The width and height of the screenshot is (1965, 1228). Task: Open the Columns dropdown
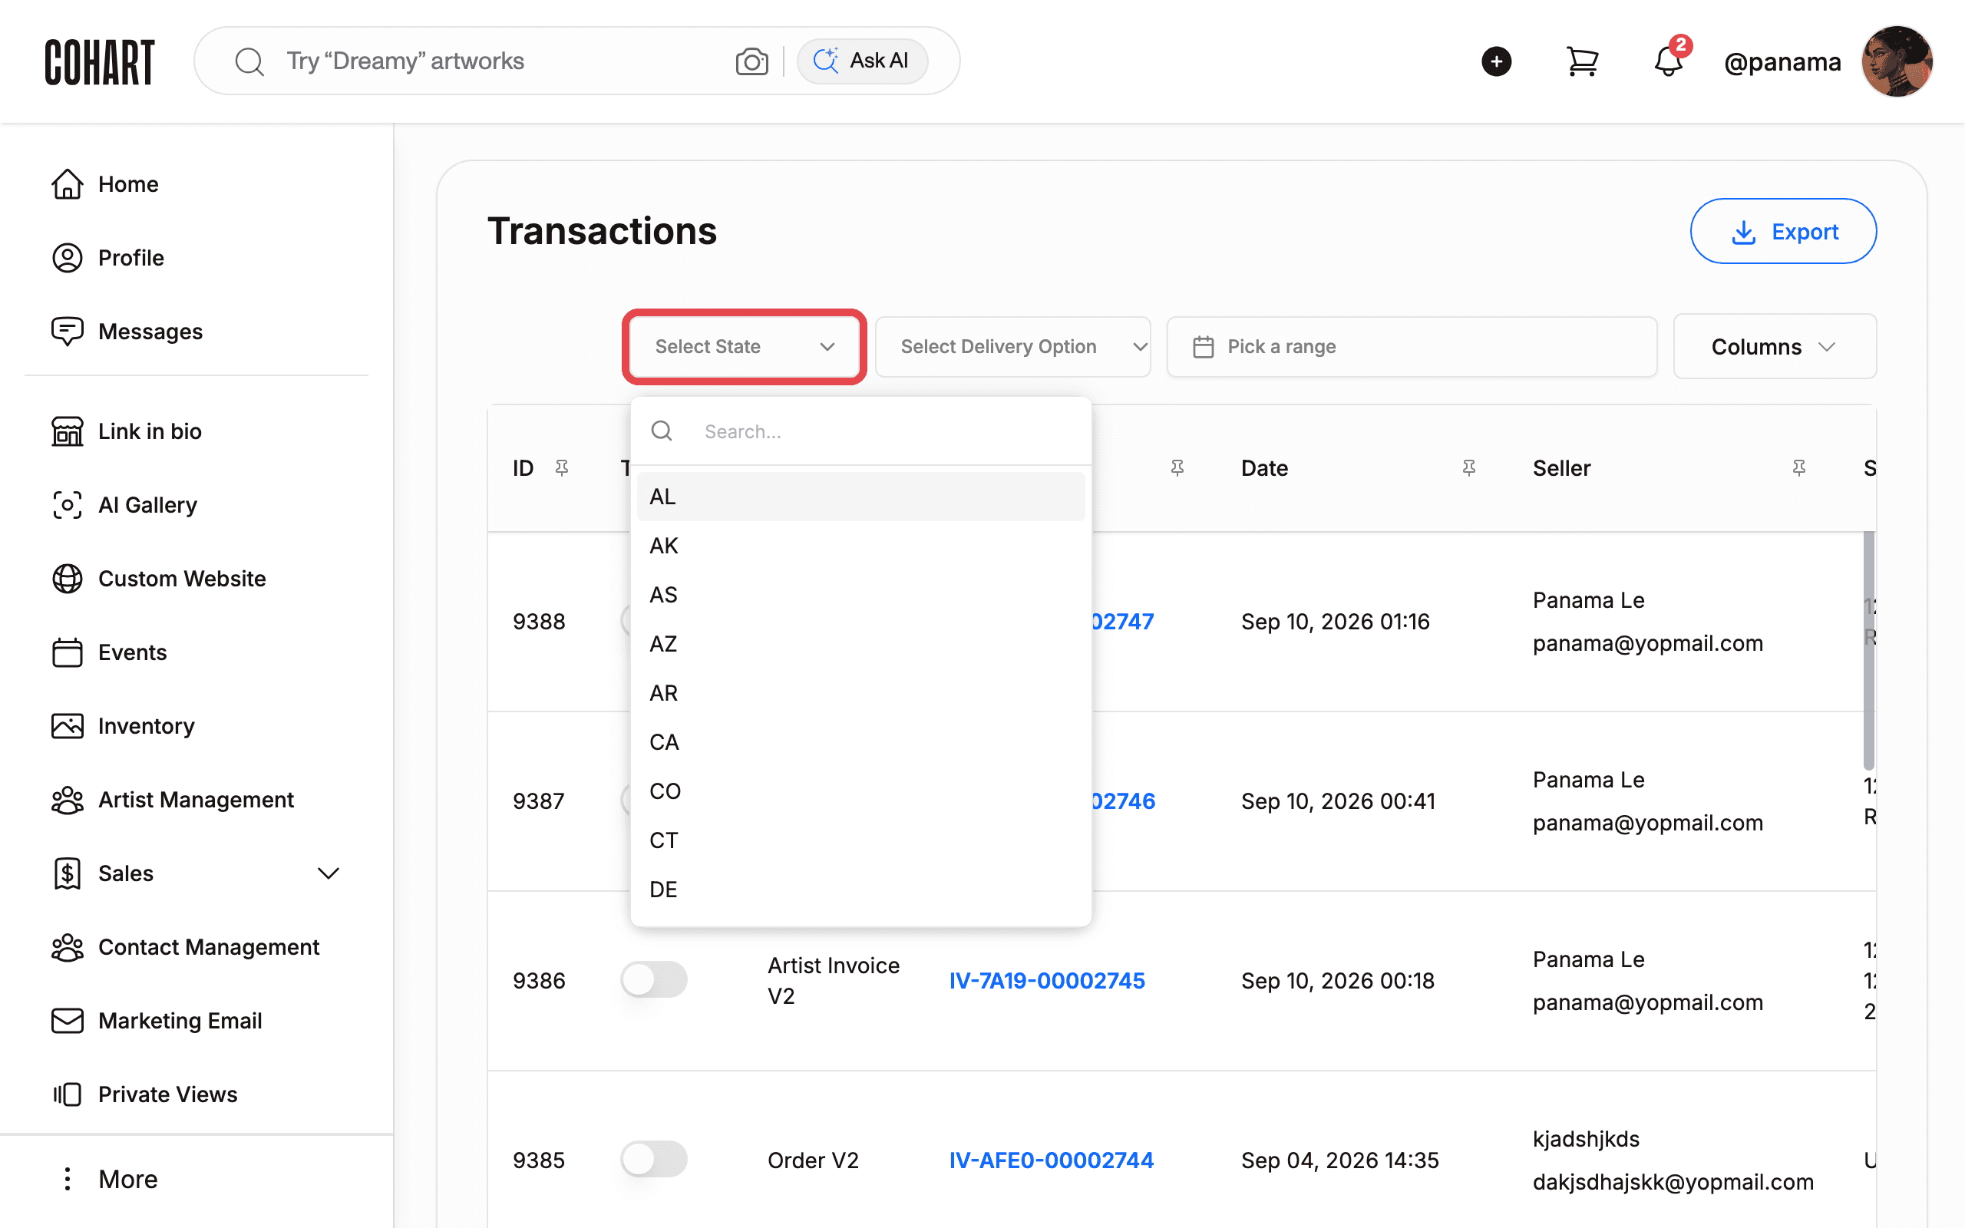(x=1774, y=347)
